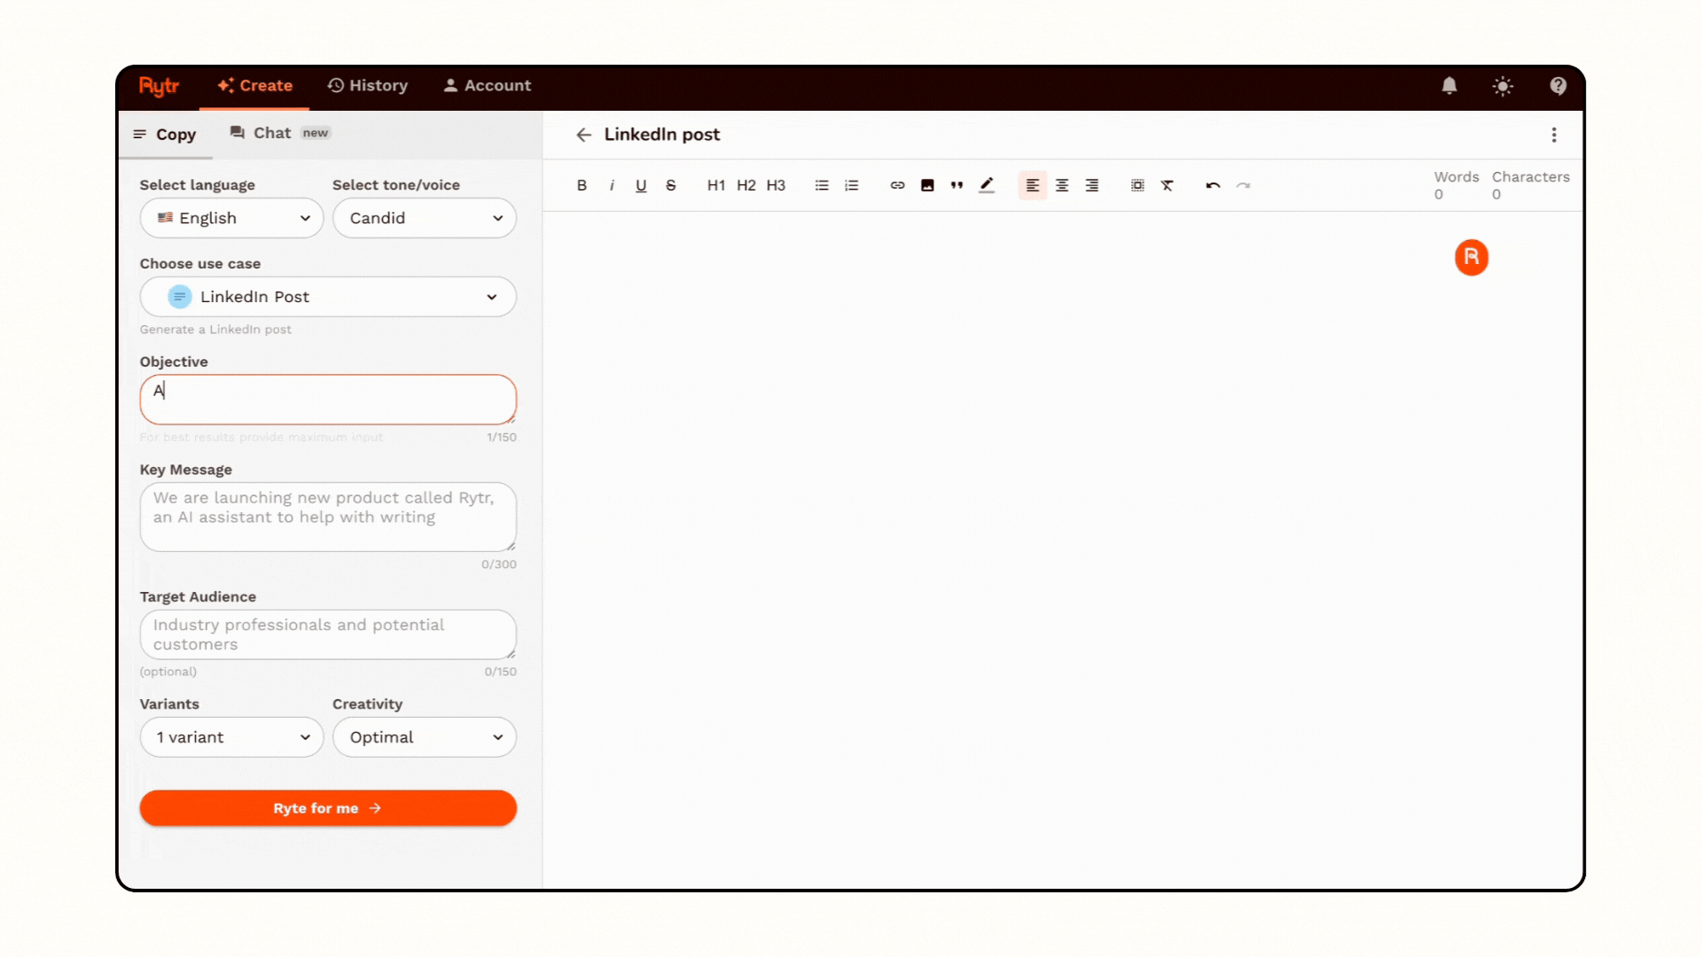Apply blockquote formatting
This screenshot has width=1702, height=957.
[x=956, y=185]
